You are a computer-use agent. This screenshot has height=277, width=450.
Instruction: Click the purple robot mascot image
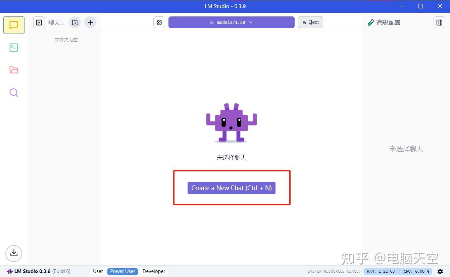click(231, 123)
